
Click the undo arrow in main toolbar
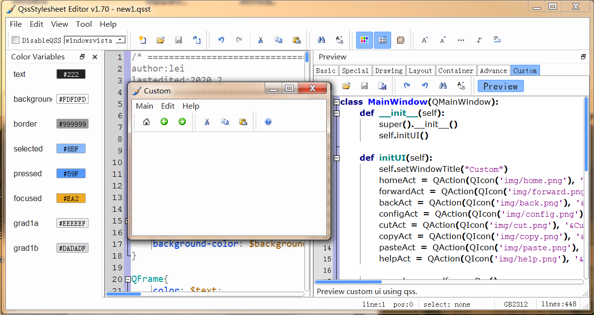pyautogui.click(x=221, y=40)
